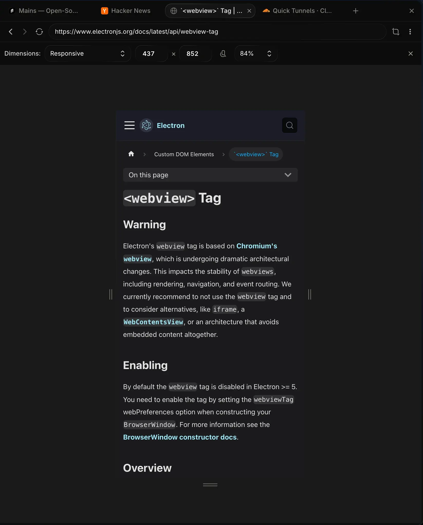
Task: Click the <webview> Tag page title
Action: point(172,198)
